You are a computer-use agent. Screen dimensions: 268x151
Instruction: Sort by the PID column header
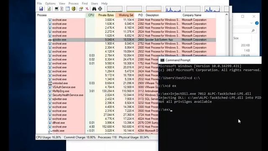[x=140, y=15]
